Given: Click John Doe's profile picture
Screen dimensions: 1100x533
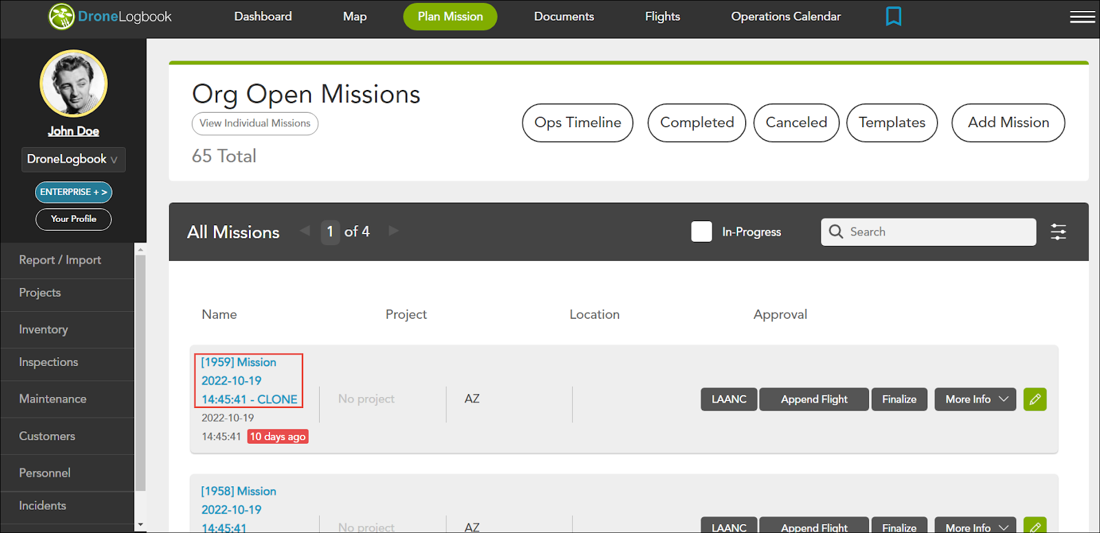Looking at the screenshot, I should coord(74,83).
